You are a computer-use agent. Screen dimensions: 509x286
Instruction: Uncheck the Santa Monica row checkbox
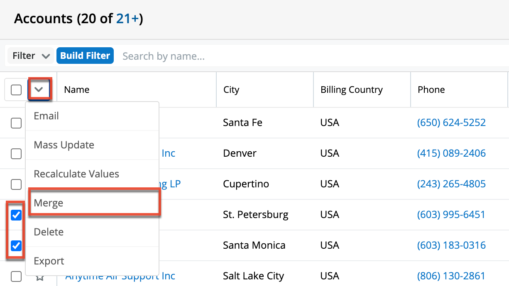pyautogui.click(x=16, y=245)
